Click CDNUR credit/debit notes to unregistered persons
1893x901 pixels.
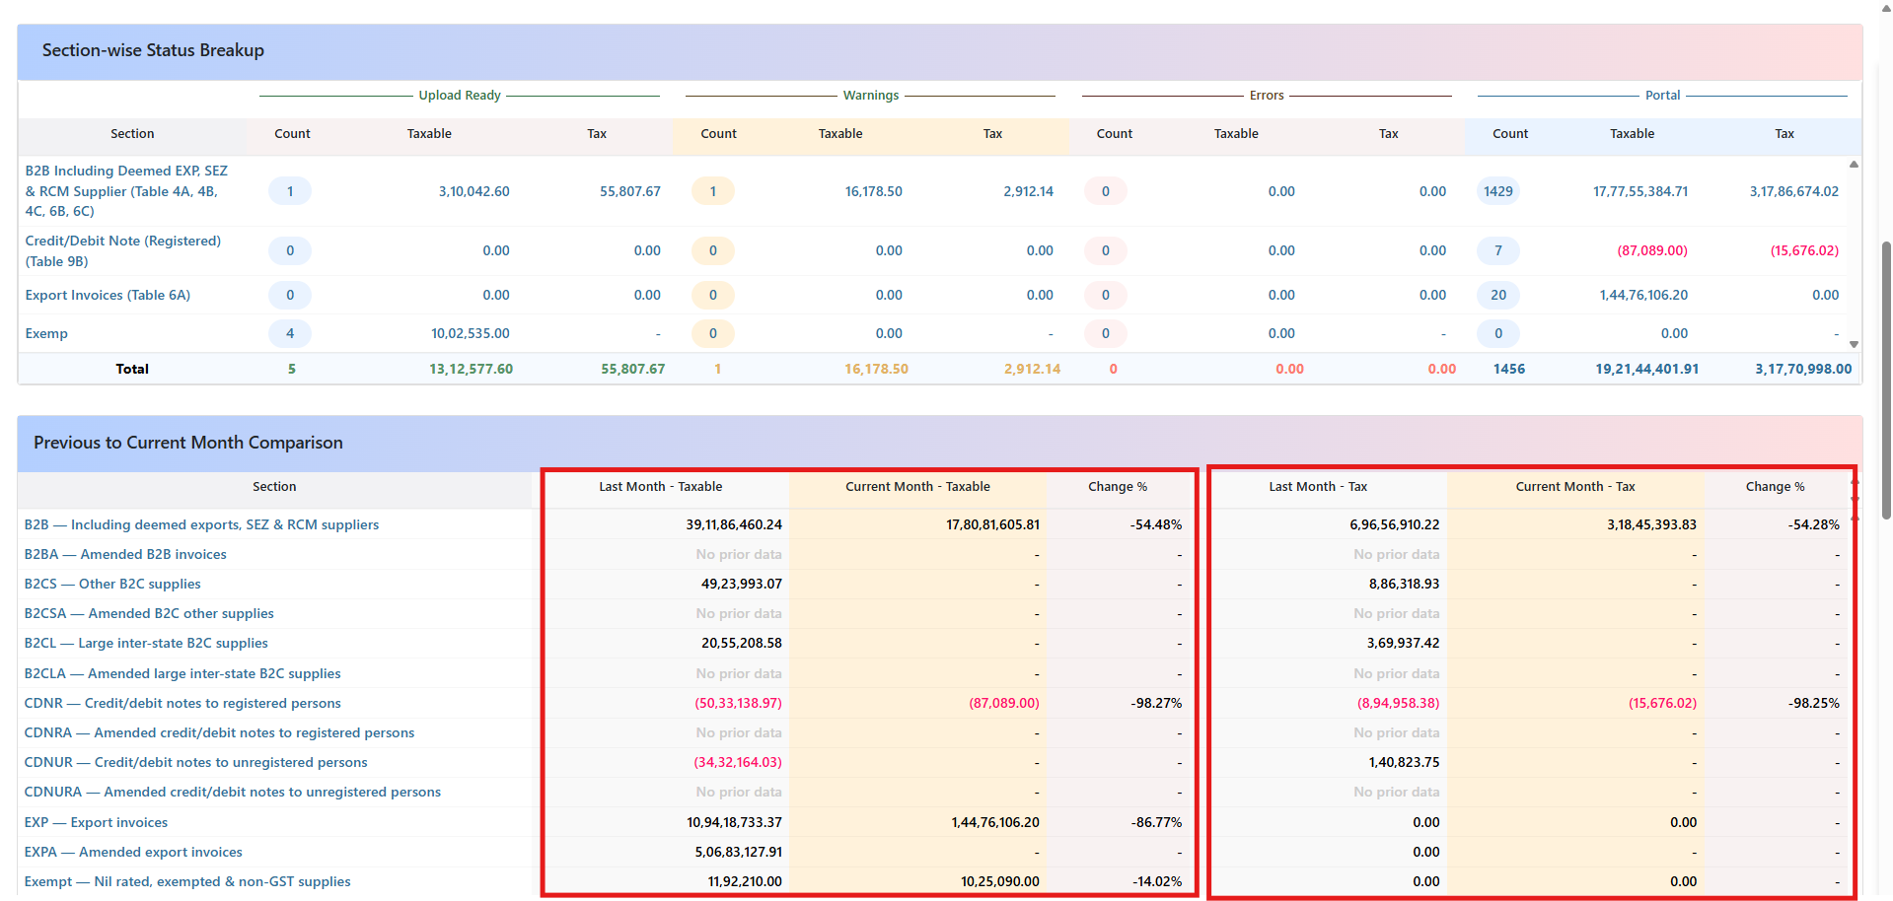click(195, 762)
